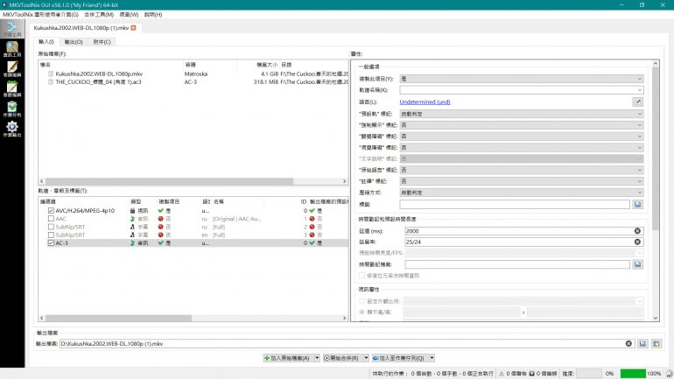The width and height of the screenshot is (674, 379).
Task: Open the Chapter editor in the sidebar
Action: click(x=12, y=89)
